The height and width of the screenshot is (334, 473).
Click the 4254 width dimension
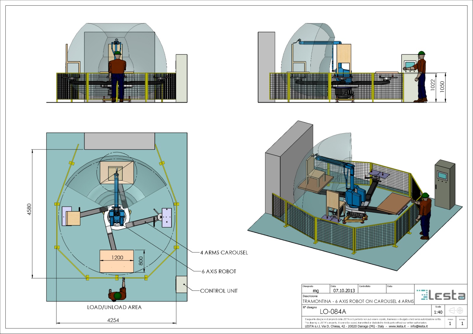pyautogui.click(x=113, y=320)
